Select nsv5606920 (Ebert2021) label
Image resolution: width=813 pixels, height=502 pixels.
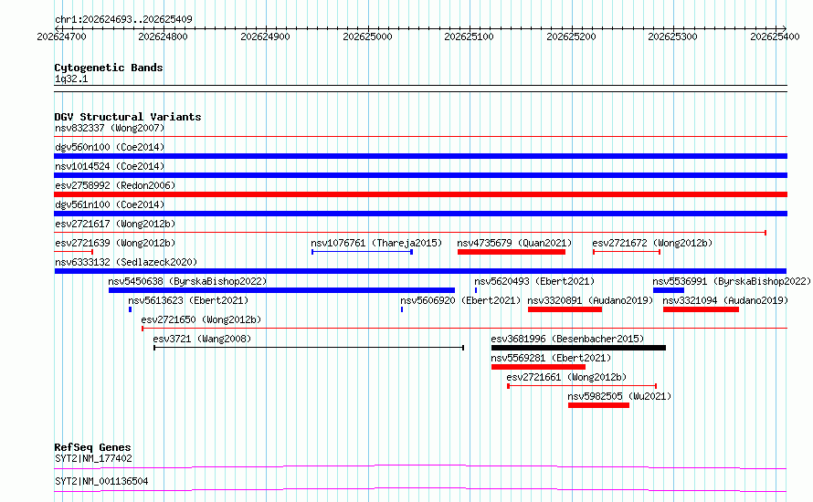pos(460,300)
